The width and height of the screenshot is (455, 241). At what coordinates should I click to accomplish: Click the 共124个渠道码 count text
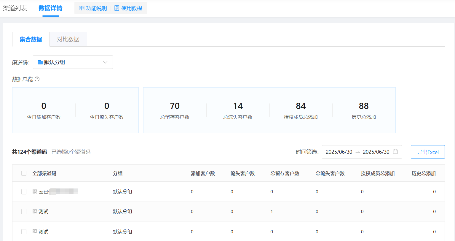click(x=29, y=152)
